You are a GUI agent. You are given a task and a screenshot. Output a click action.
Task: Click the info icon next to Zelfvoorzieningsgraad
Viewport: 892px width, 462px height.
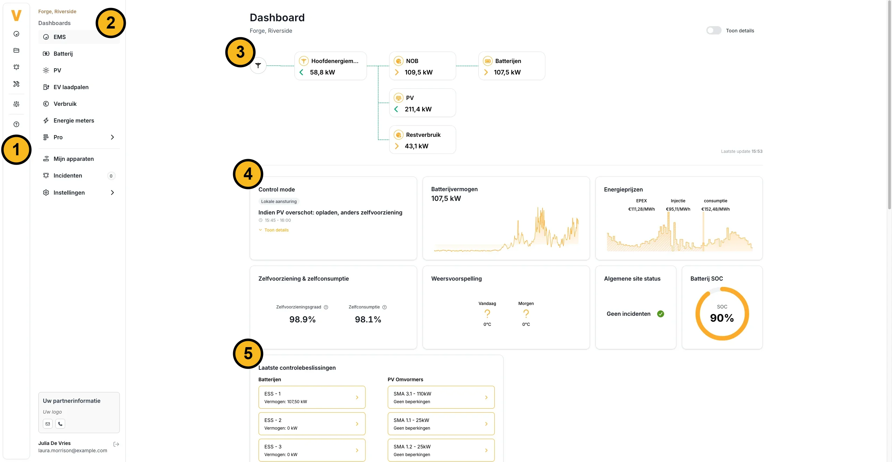pos(326,307)
